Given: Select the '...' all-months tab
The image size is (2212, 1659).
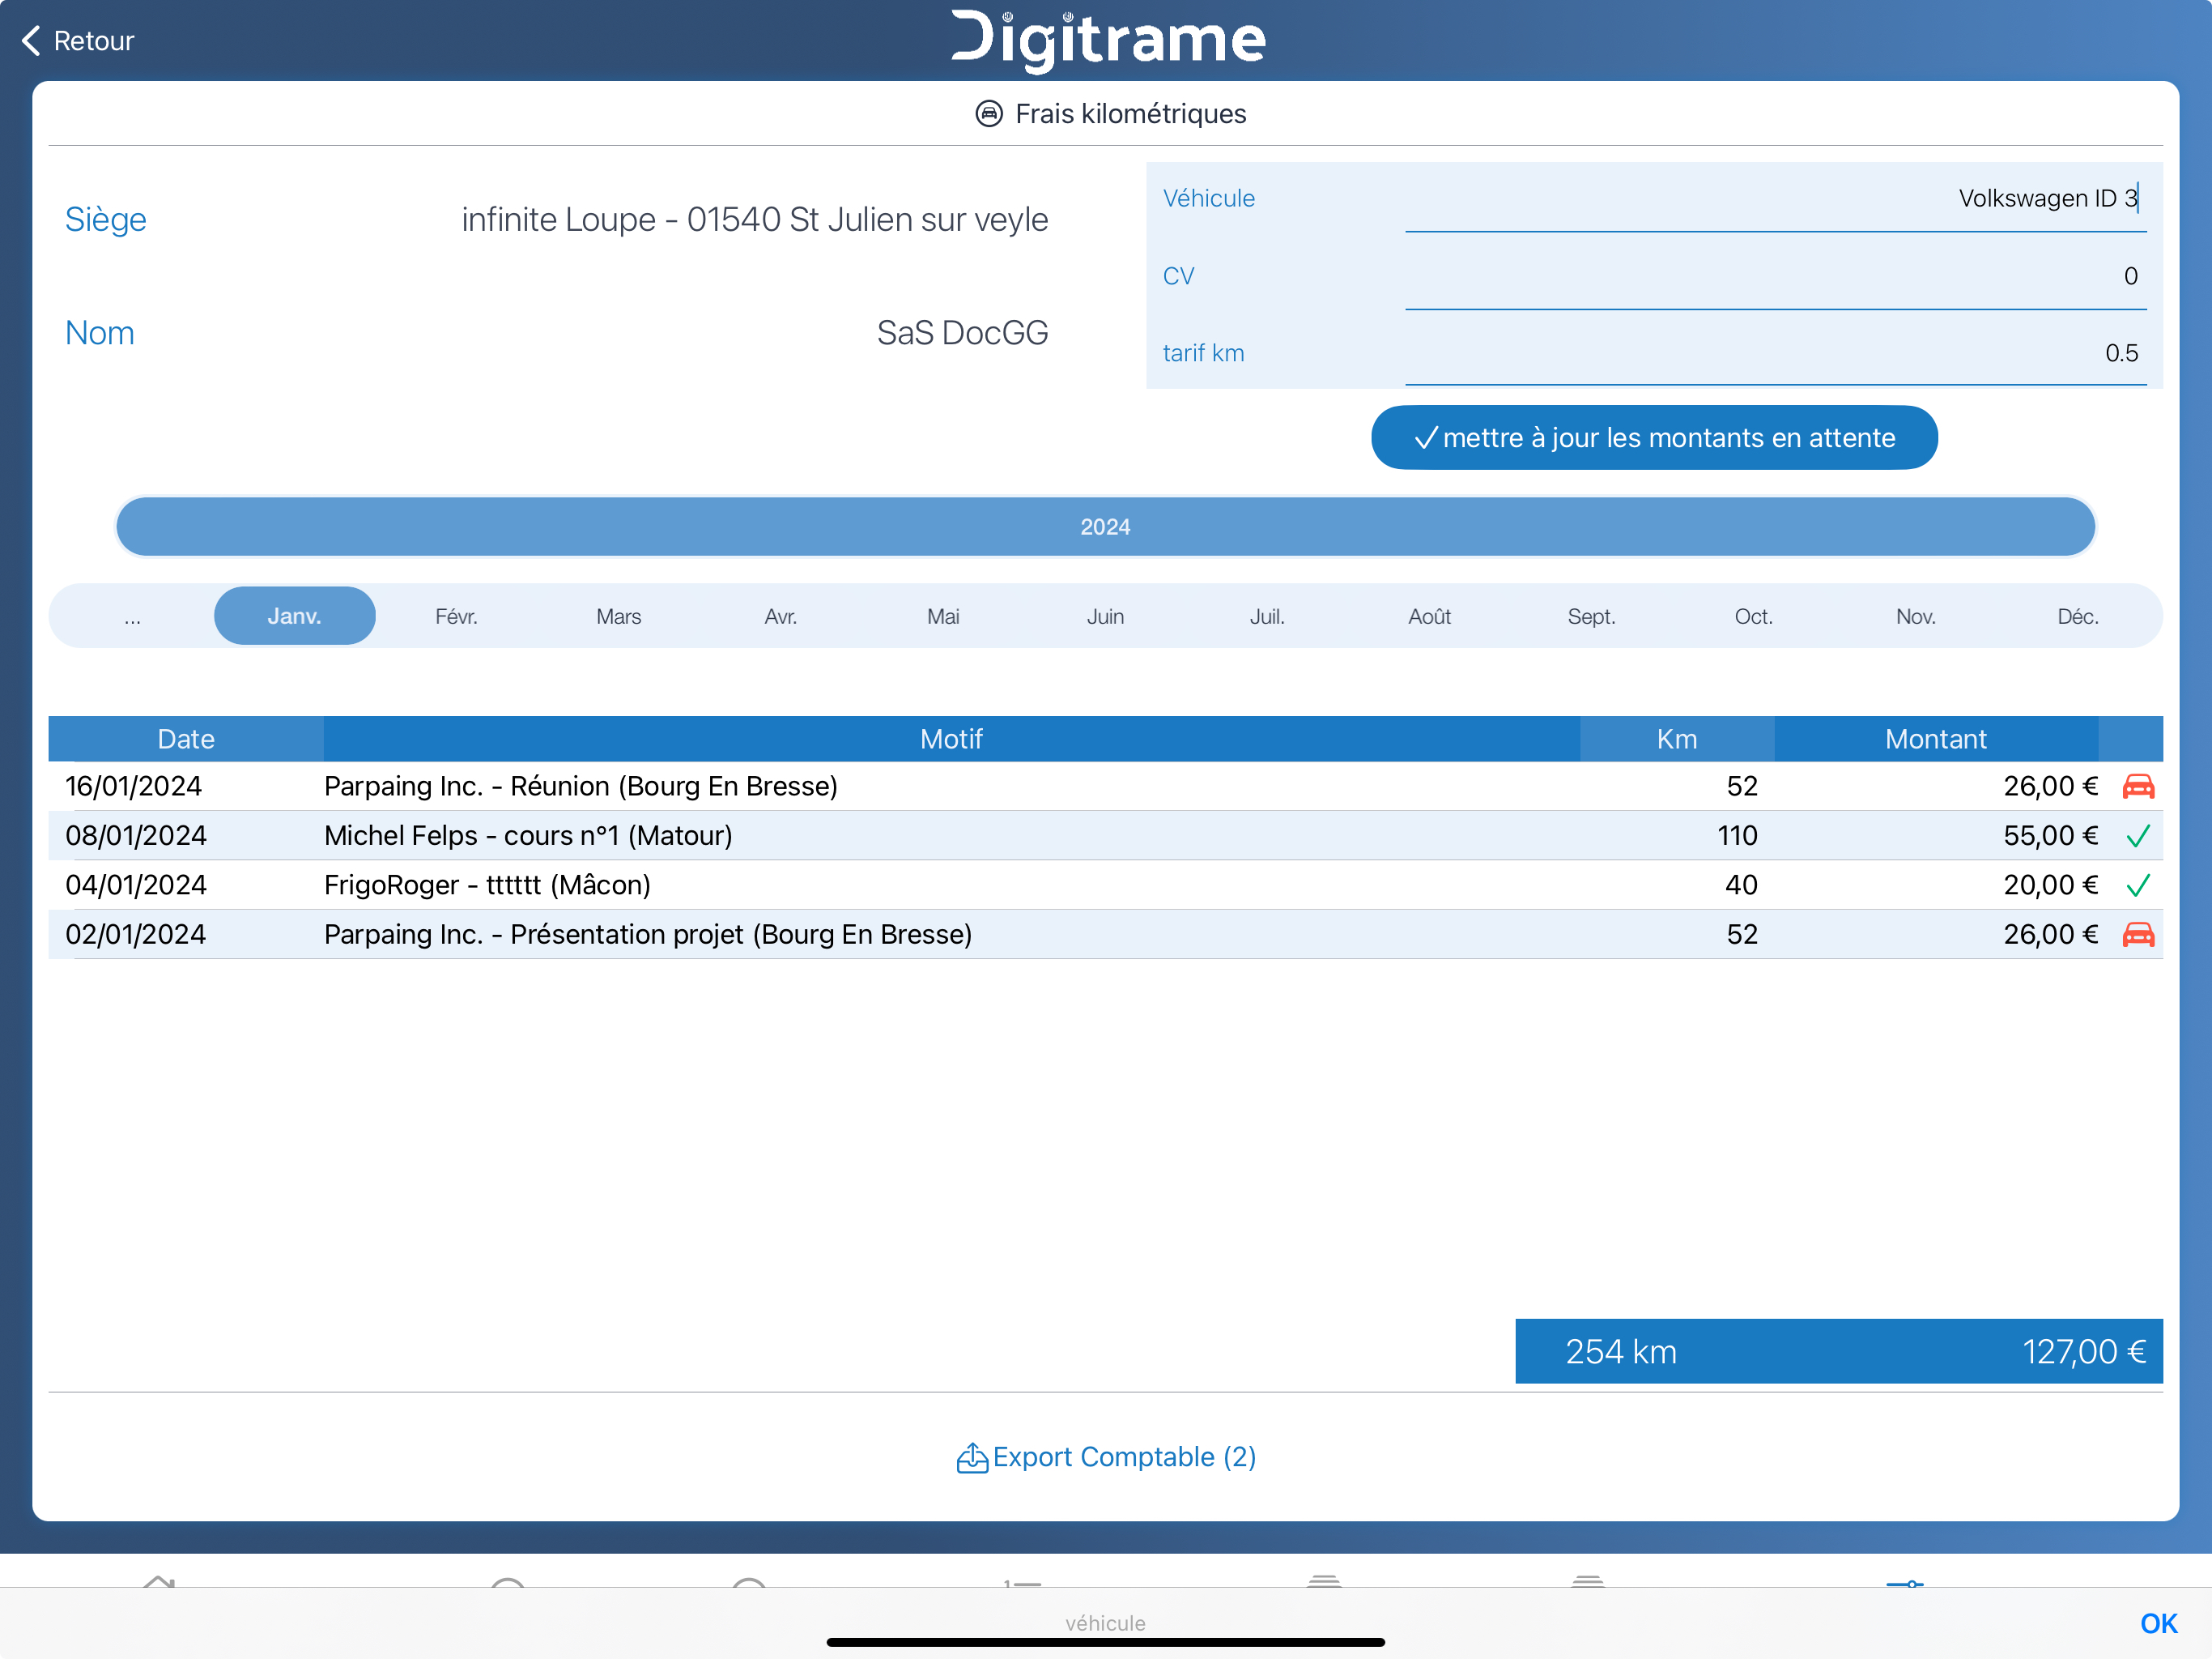Looking at the screenshot, I should (132, 616).
